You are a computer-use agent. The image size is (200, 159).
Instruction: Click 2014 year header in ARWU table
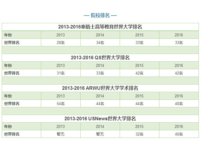tap(100, 96)
